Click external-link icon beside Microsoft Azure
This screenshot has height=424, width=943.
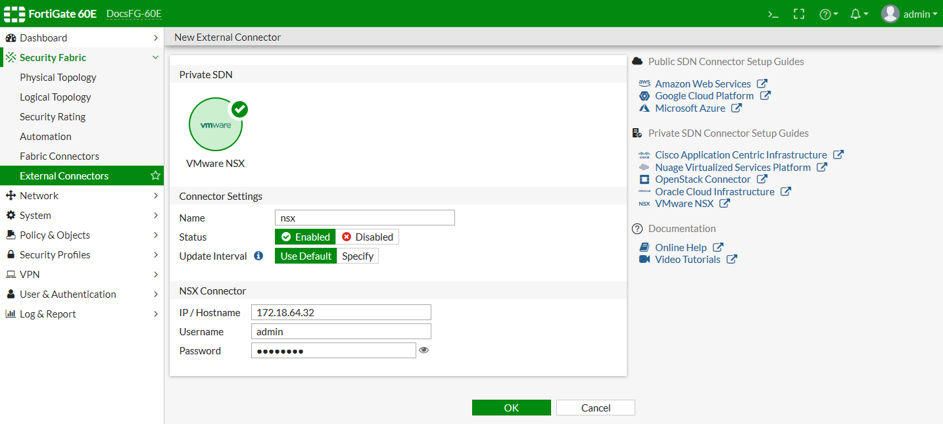(x=737, y=108)
